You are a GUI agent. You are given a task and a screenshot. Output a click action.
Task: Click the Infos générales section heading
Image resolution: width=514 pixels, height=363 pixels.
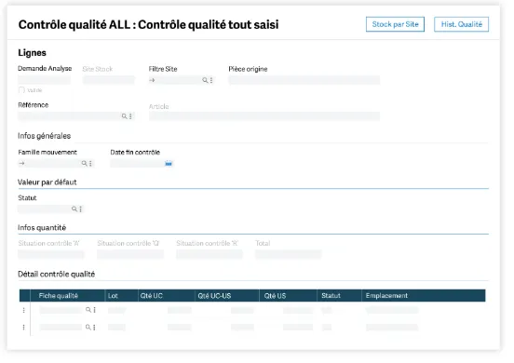[x=45, y=136]
